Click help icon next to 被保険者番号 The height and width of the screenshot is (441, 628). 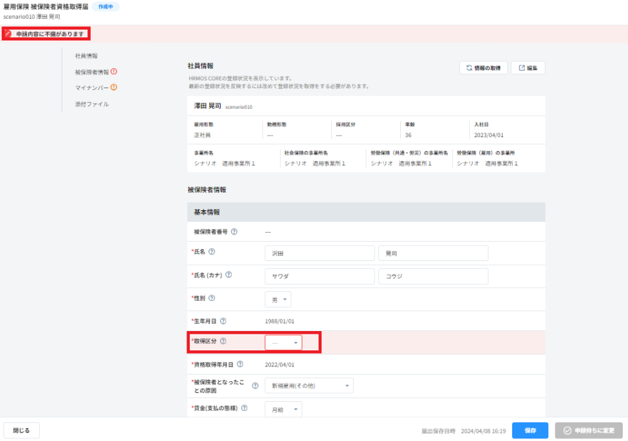pos(234,231)
